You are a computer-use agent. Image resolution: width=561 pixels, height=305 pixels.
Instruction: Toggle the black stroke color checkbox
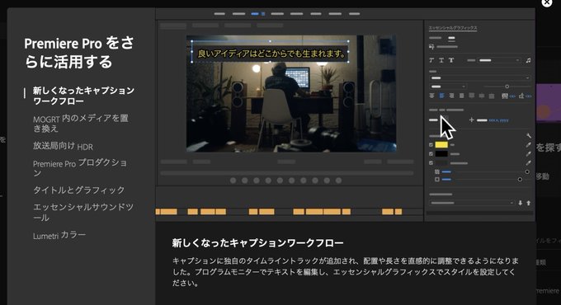431,154
